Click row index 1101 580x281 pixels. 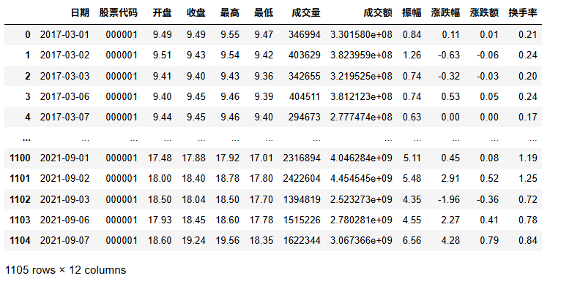(x=20, y=179)
